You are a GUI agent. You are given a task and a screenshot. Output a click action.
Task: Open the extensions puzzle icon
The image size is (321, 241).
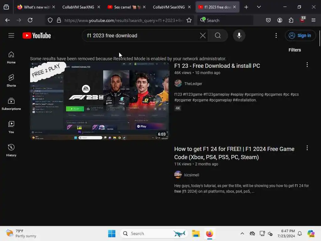pyautogui.click(x=291, y=20)
